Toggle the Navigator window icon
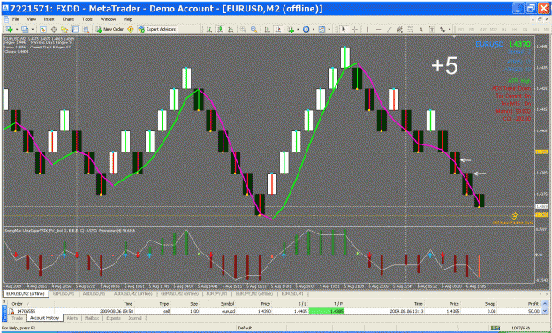This screenshot has width=552, height=333. pos(64,29)
